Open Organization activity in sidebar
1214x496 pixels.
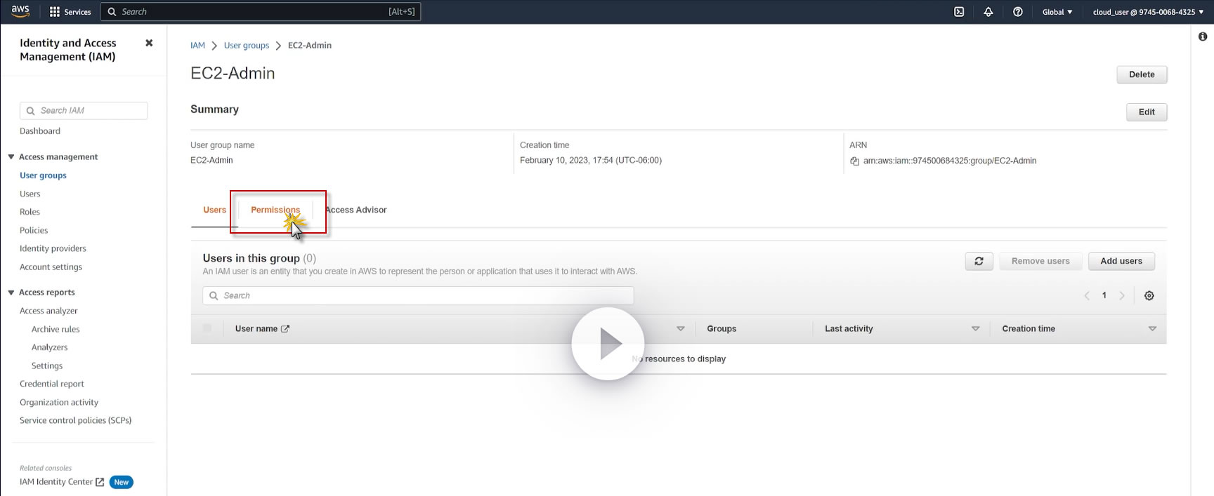coord(59,402)
